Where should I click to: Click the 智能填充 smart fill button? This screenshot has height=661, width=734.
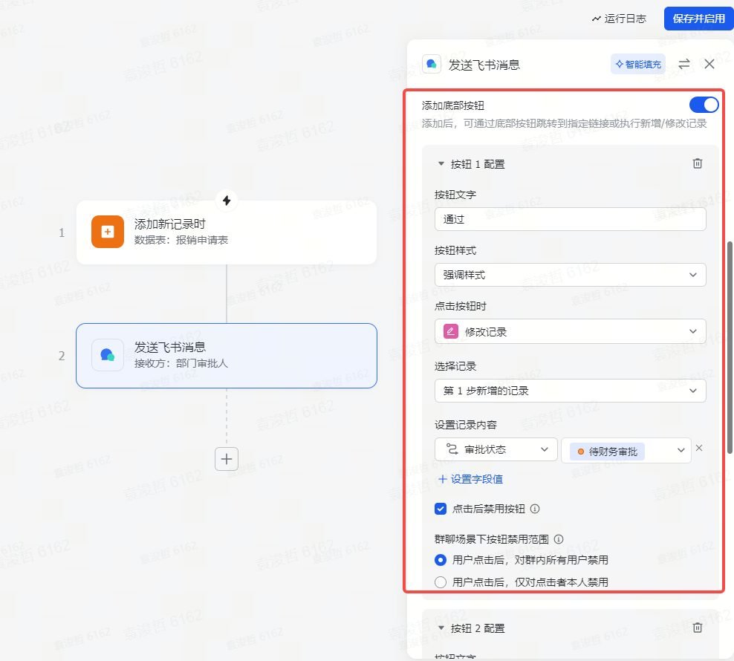638,64
